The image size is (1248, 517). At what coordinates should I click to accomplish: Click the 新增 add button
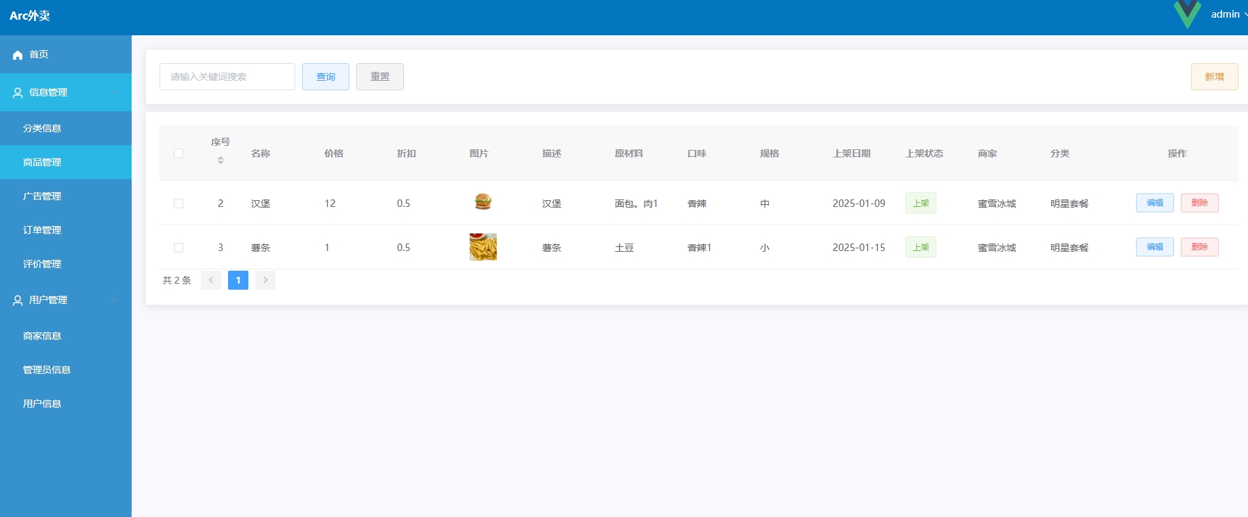coord(1215,77)
